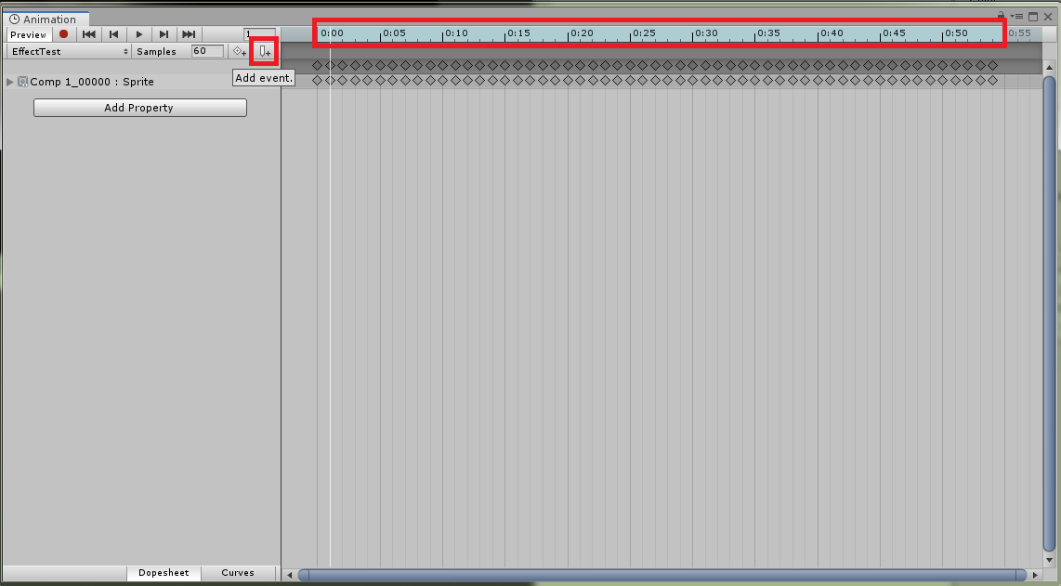Click the current frame number field

[x=260, y=33]
